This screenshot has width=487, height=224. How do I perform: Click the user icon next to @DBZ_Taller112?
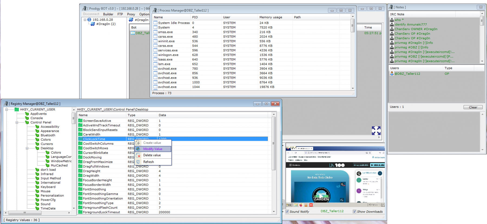click(x=391, y=73)
